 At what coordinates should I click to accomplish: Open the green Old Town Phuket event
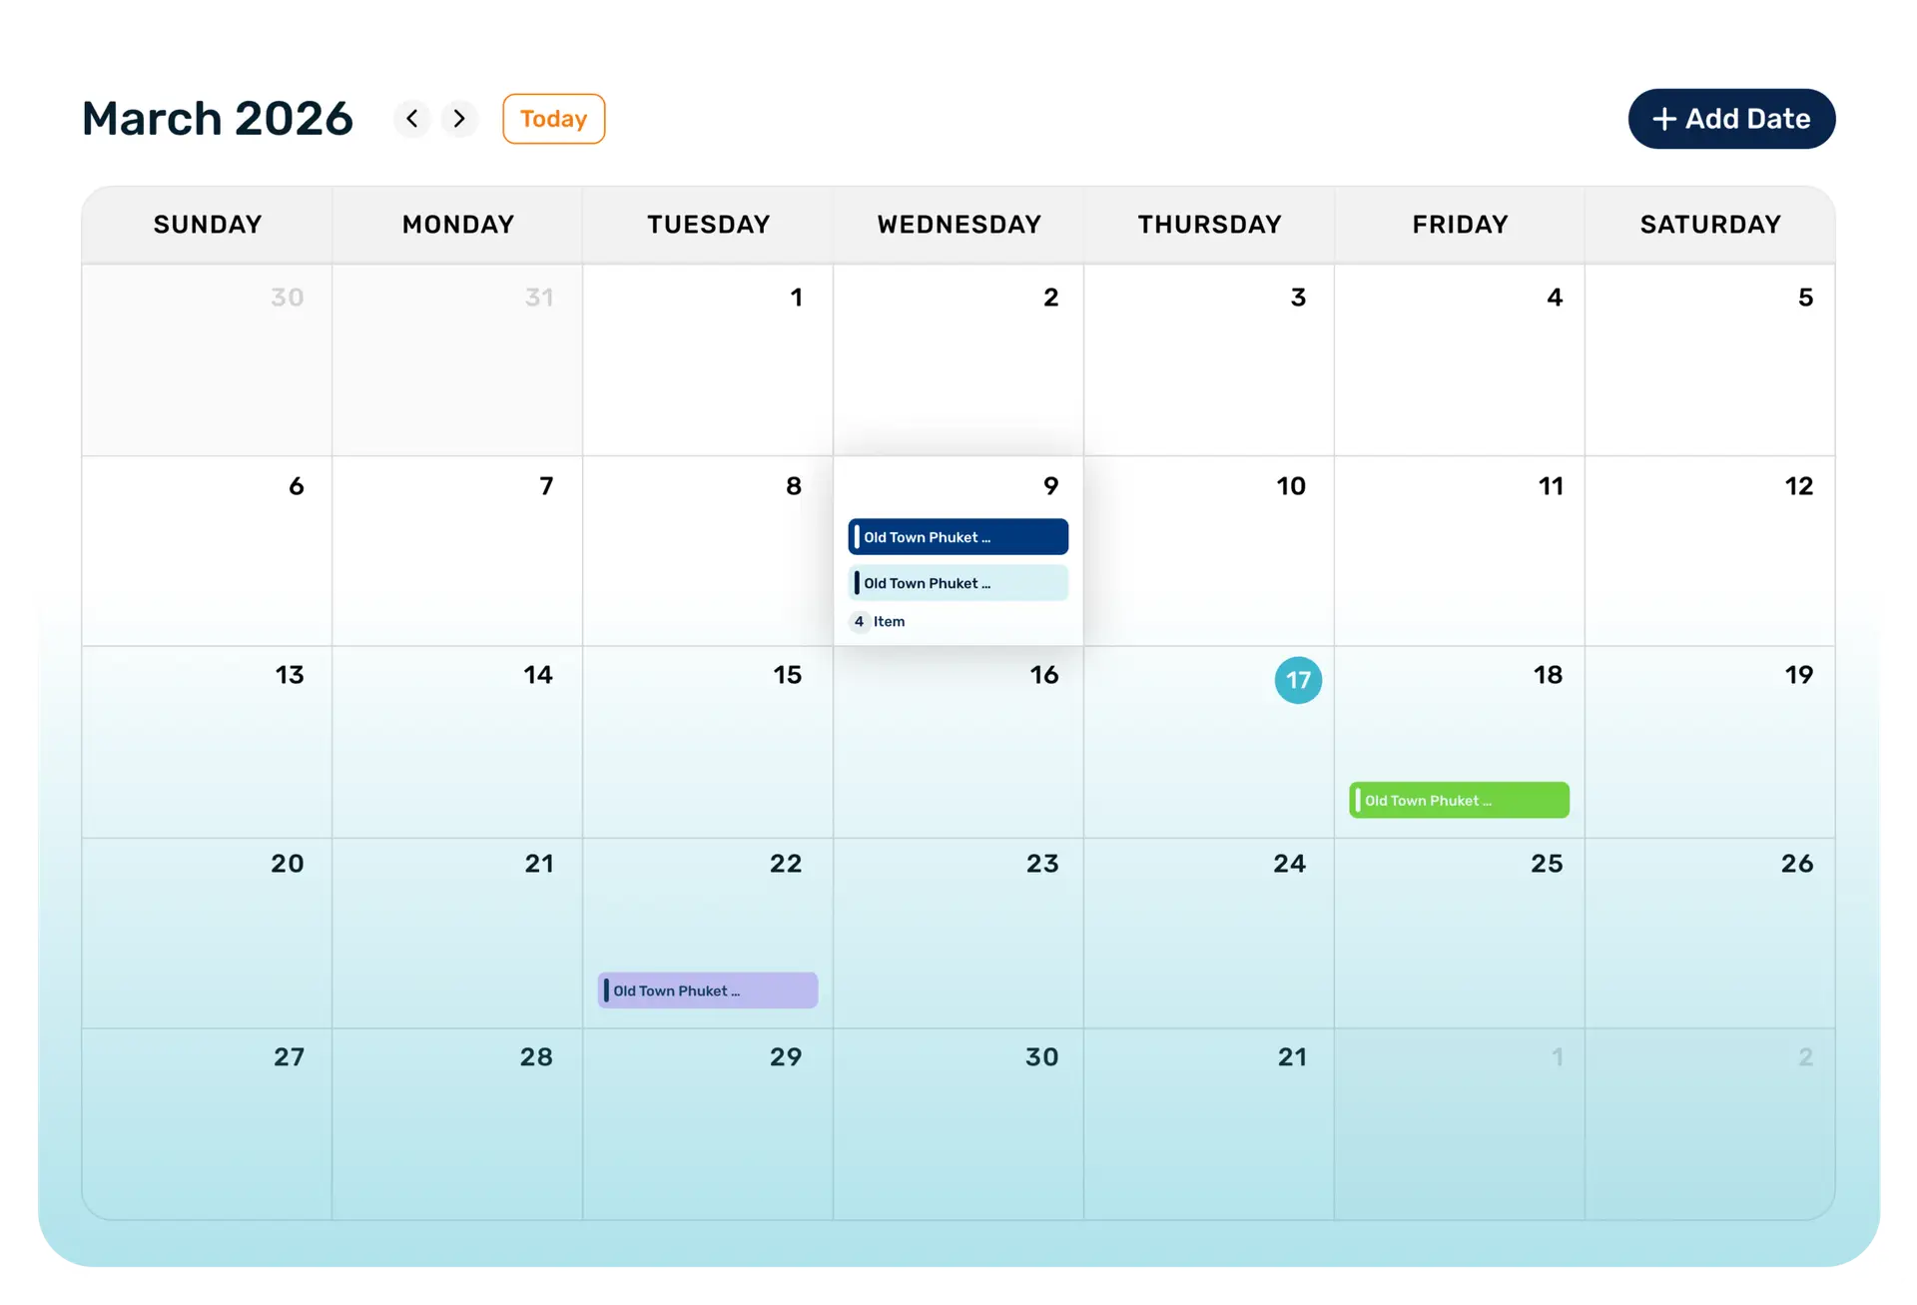pyautogui.click(x=1459, y=800)
